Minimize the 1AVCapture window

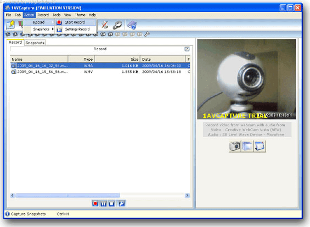tap(283, 8)
